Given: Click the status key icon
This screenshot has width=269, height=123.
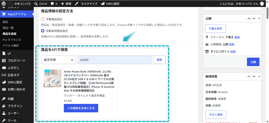Looking at the screenshot, I should [207, 37].
